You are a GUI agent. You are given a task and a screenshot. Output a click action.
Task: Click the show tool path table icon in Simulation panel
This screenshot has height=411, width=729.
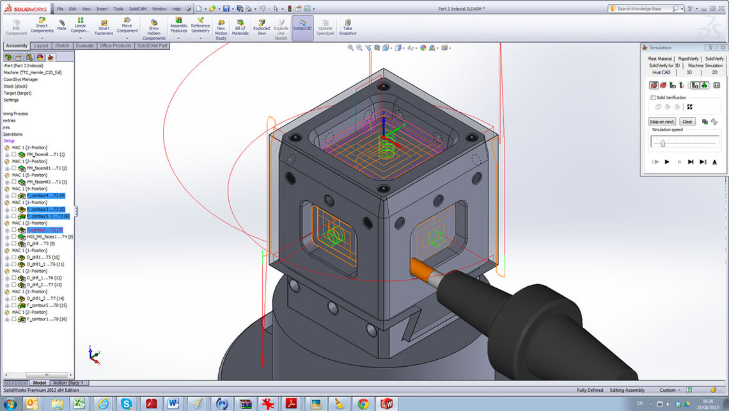(x=716, y=85)
